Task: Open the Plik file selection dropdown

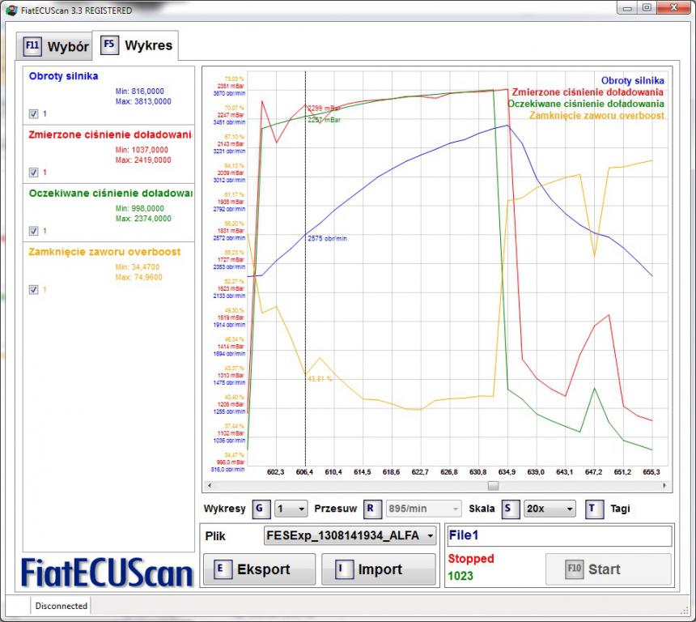Action: (350, 536)
